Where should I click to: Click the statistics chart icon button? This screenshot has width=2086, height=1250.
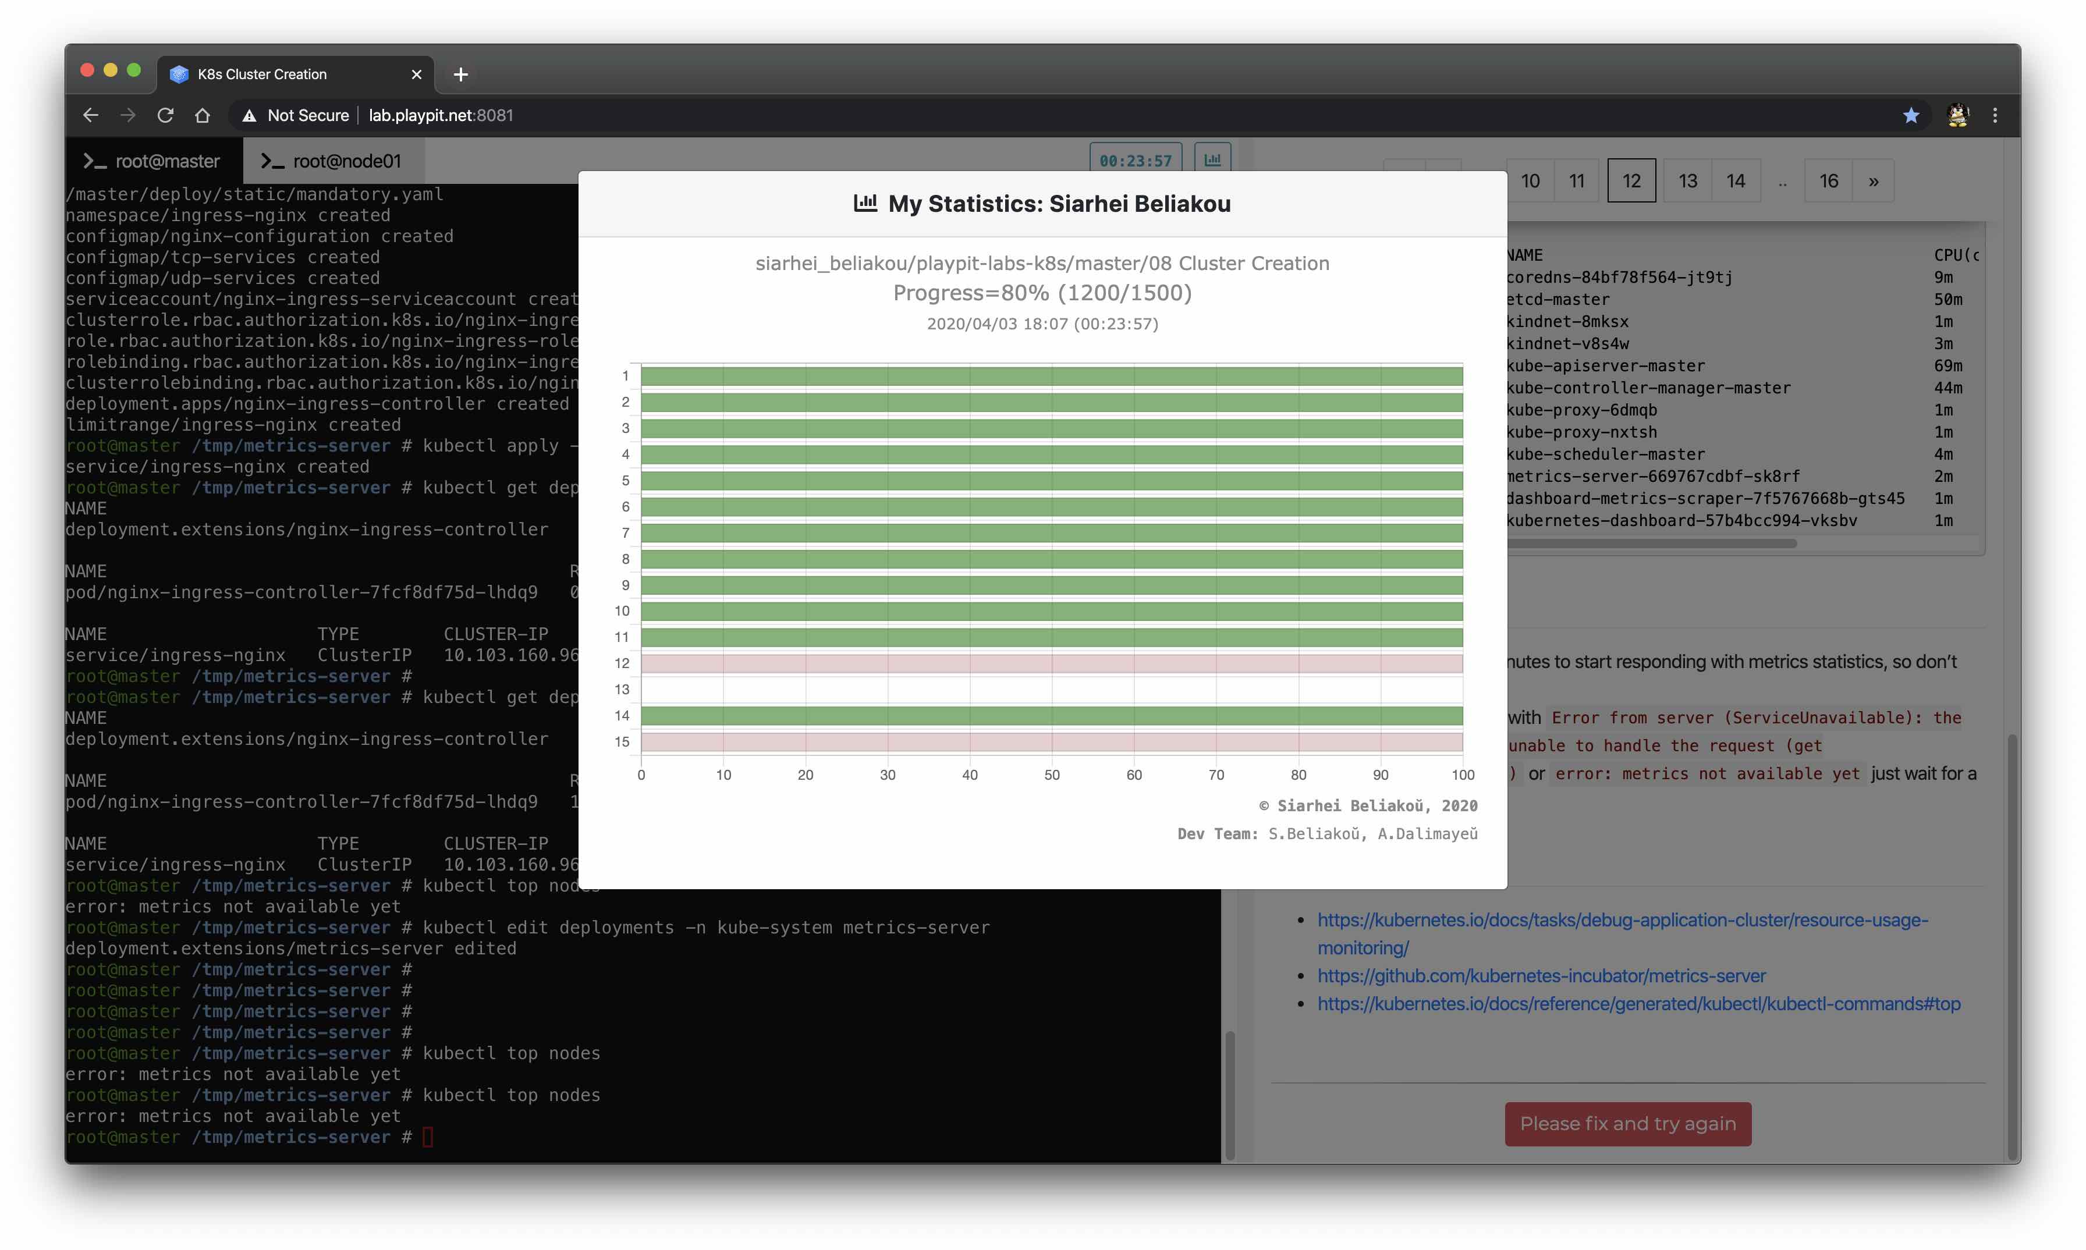tap(1212, 159)
